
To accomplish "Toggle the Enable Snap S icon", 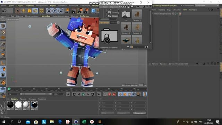I will (x=3, y=75).
